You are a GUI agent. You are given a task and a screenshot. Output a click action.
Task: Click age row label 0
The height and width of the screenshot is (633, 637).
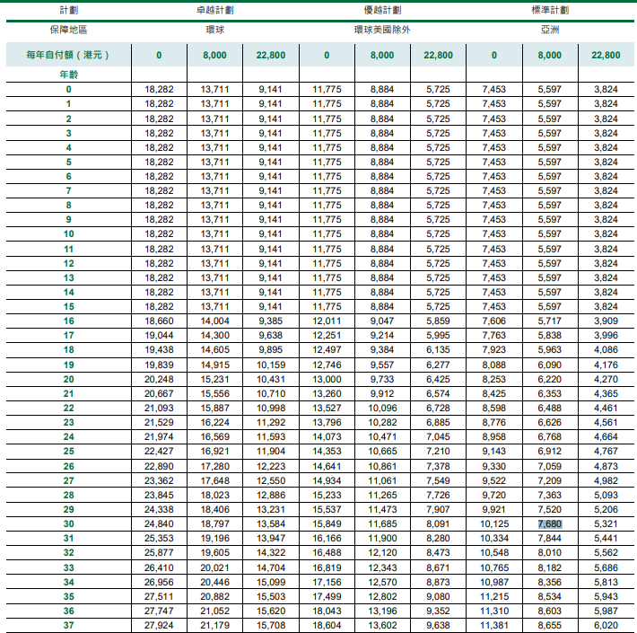(x=69, y=90)
